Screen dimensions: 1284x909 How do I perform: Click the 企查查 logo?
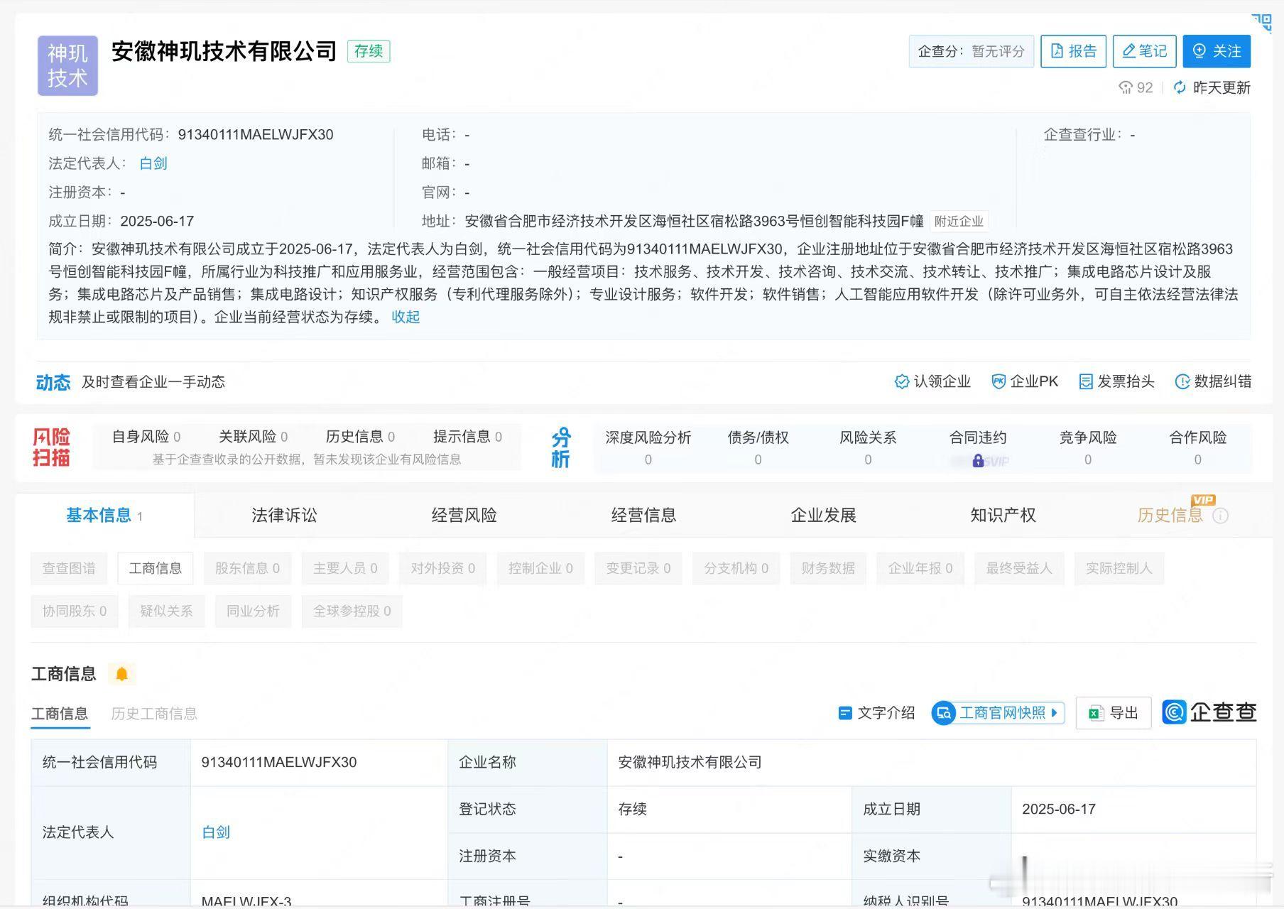(1209, 712)
